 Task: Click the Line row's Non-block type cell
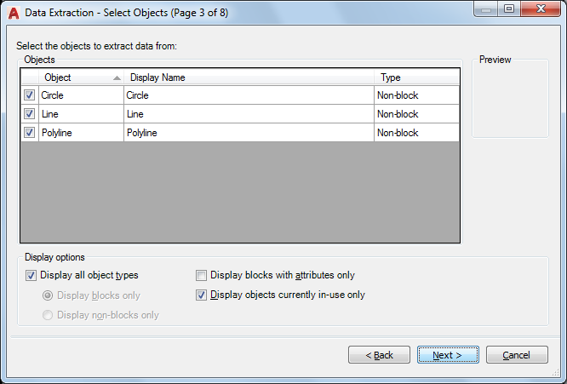(x=416, y=114)
